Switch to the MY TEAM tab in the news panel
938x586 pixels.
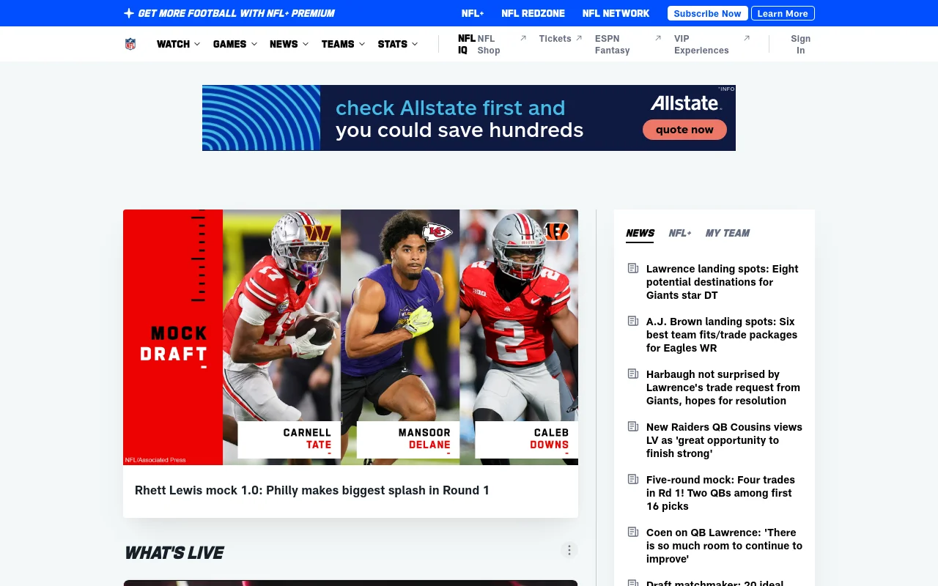(727, 233)
